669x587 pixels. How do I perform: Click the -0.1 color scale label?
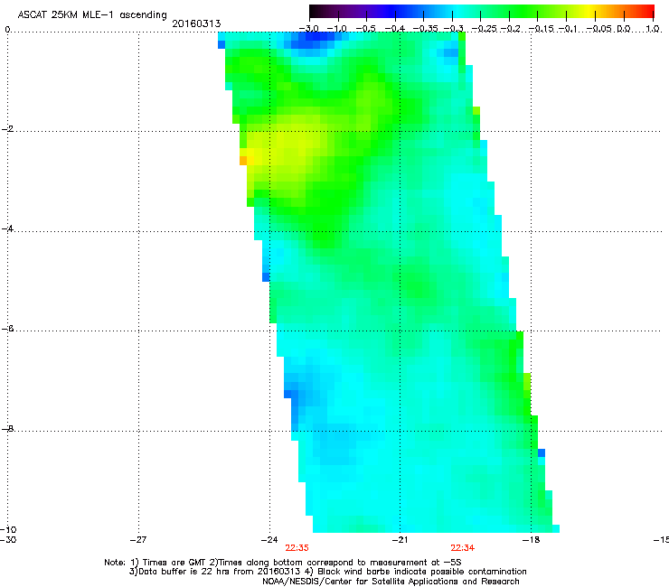[568, 29]
